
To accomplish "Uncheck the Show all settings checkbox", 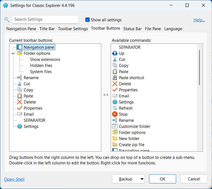I will (x=87, y=20).
